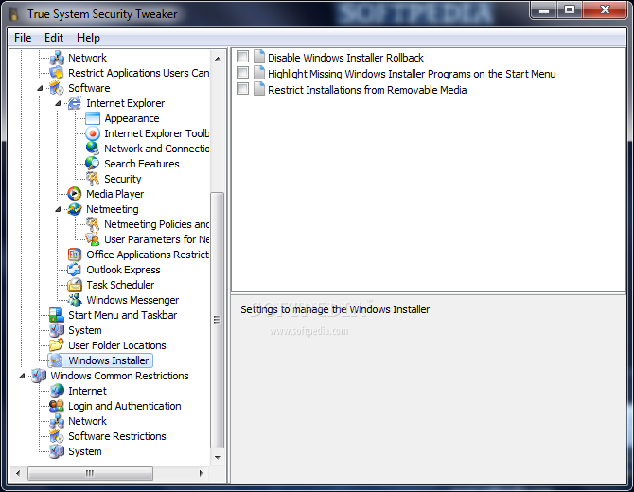Click the Task Scheduler icon
The width and height of the screenshot is (634, 492).
(75, 285)
